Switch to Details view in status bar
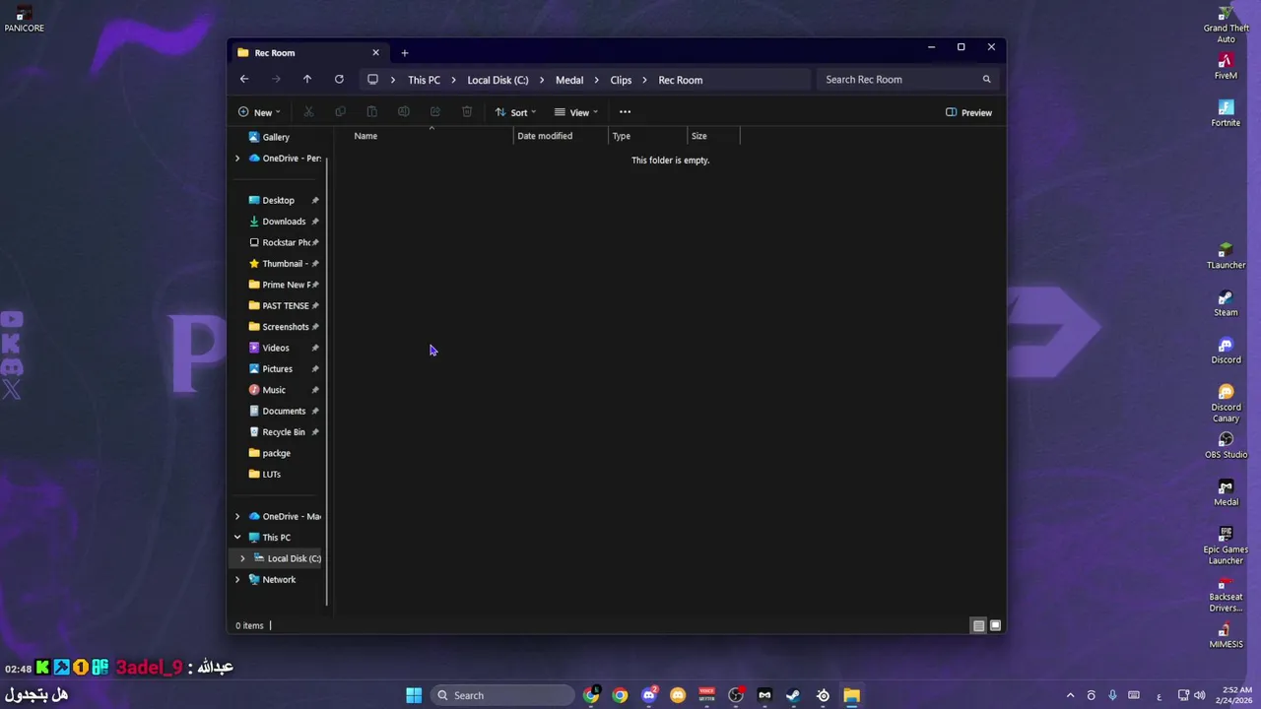Viewport: 1261px width, 709px height. click(x=978, y=625)
